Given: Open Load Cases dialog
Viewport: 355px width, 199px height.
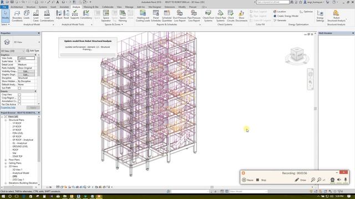Looking at the screenshot, I should [35, 16].
